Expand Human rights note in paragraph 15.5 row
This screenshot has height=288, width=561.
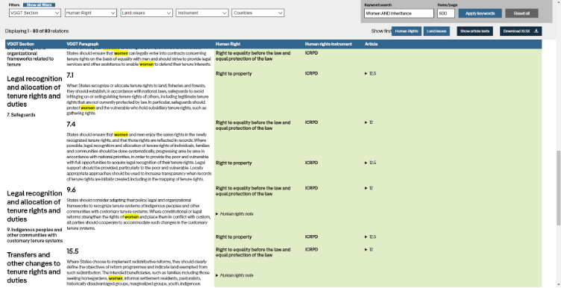click(x=234, y=275)
